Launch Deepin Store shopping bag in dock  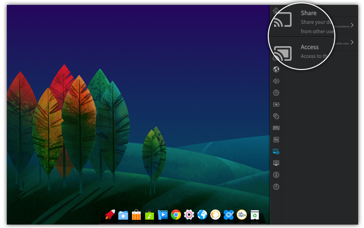click(x=136, y=215)
